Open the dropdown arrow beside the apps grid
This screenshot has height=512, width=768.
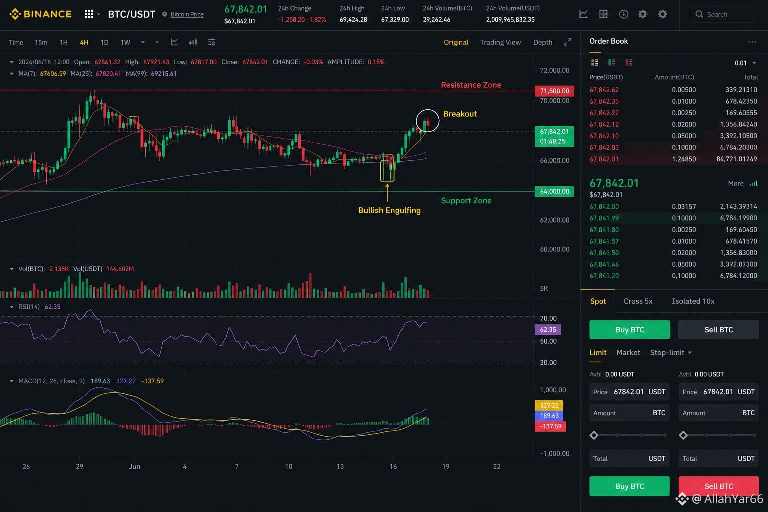click(x=99, y=14)
